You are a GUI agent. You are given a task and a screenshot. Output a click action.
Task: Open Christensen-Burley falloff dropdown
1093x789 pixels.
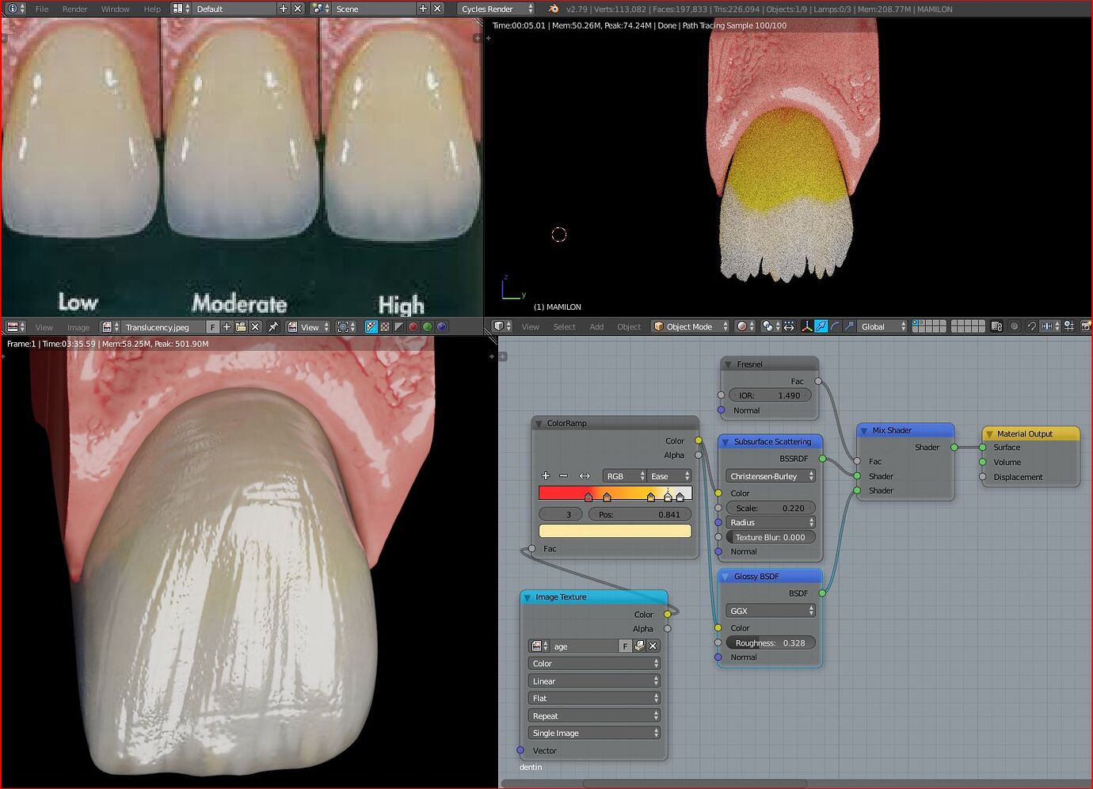[x=771, y=476]
